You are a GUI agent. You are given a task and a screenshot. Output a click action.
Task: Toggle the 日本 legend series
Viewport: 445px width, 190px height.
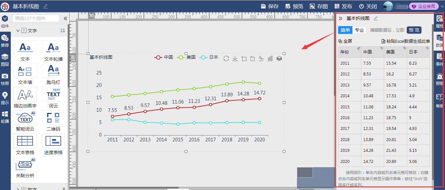coord(209,57)
